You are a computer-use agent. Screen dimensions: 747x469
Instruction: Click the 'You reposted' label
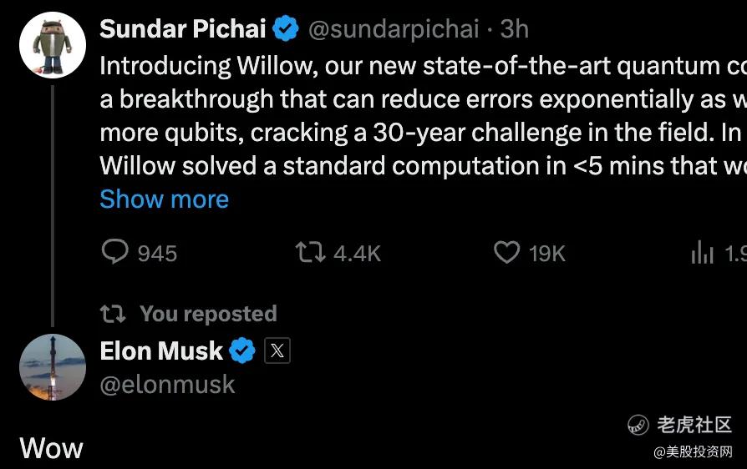tap(208, 314)
